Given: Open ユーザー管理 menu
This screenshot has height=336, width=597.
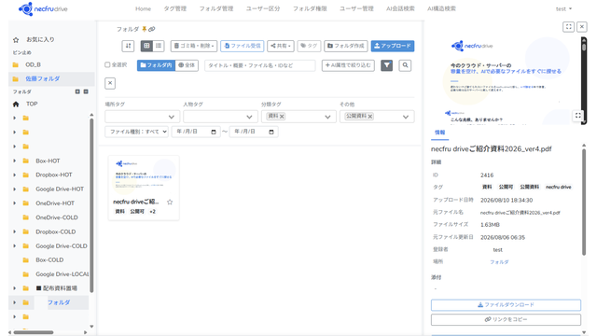Looking at the screenshot, I should pos(356,8).
